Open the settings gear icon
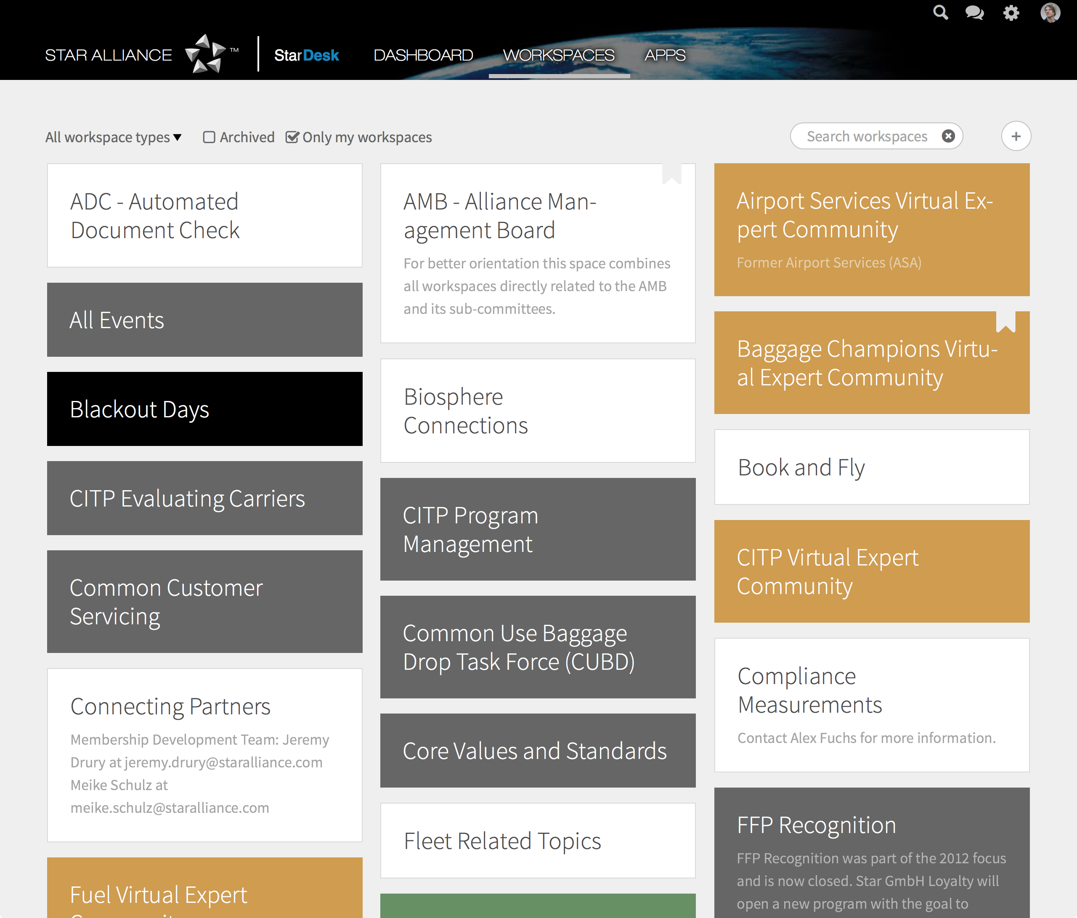 point(1011,13)
